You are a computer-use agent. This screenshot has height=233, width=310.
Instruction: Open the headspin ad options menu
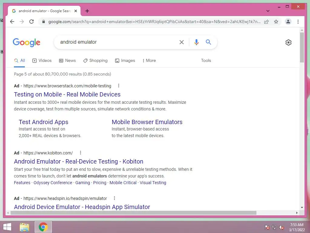pyautogui.click(x=114, y=198)
